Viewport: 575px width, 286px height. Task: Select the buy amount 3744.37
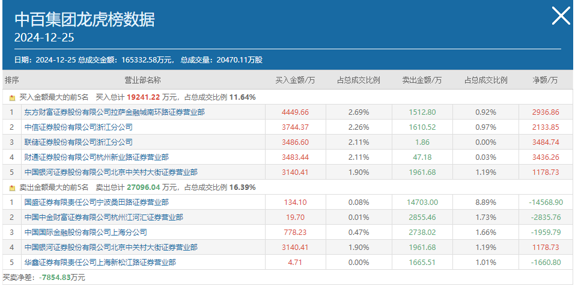coord(295,127)
